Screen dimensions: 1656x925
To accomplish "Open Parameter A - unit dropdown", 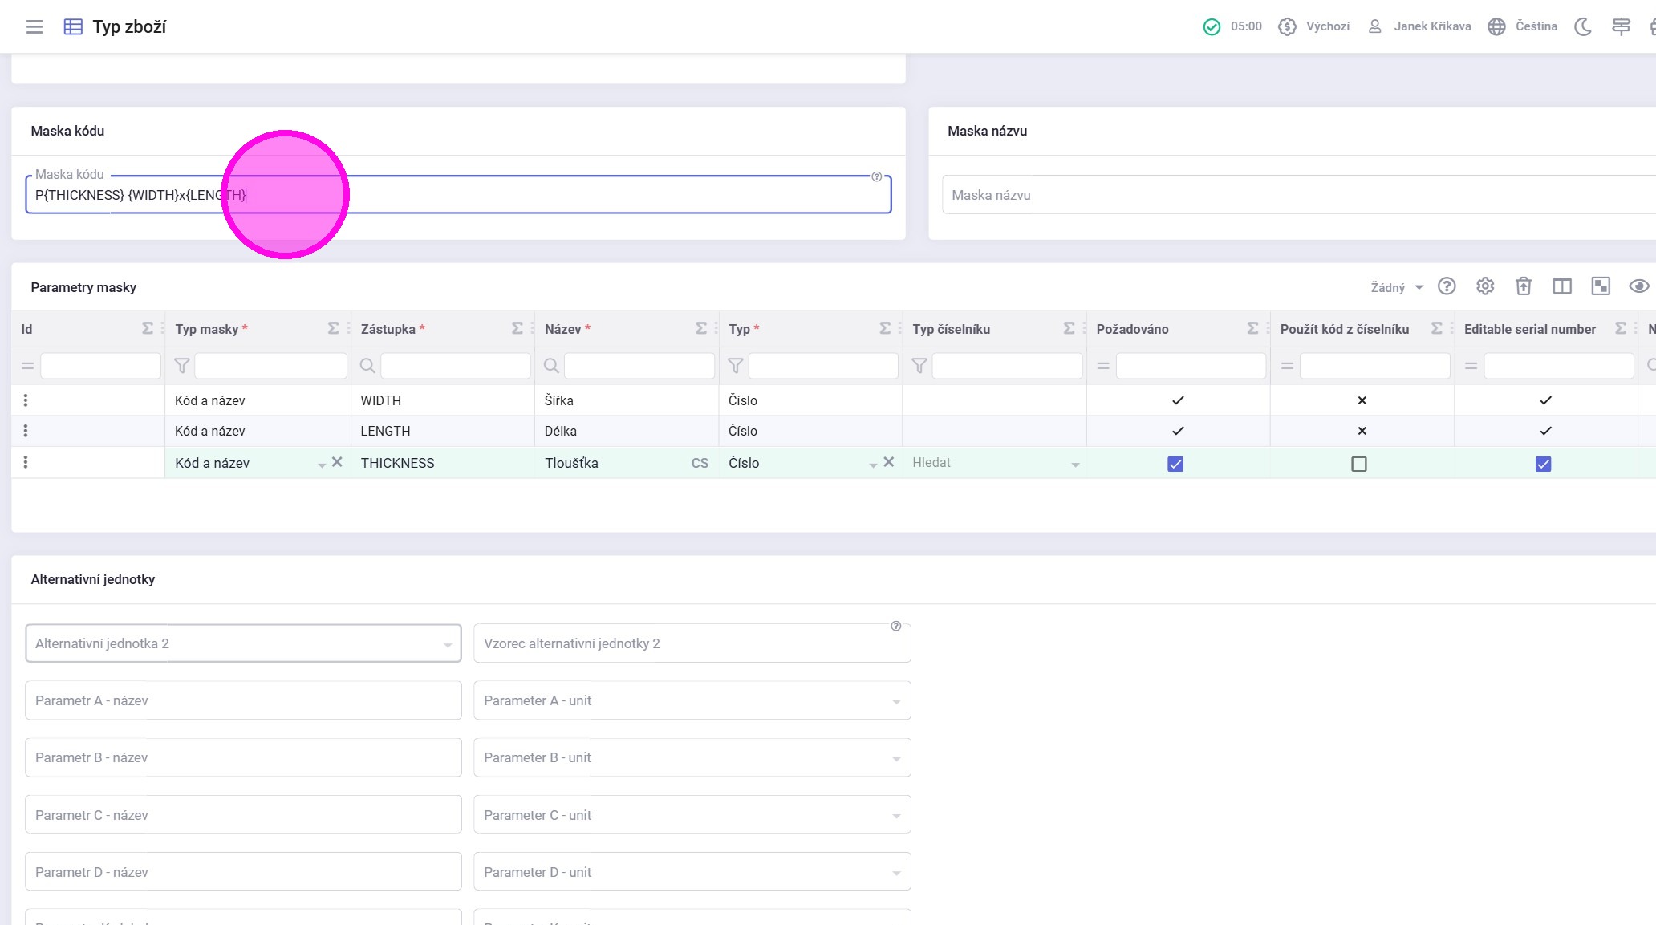I will pyautogui.click(x=895, y=701).
